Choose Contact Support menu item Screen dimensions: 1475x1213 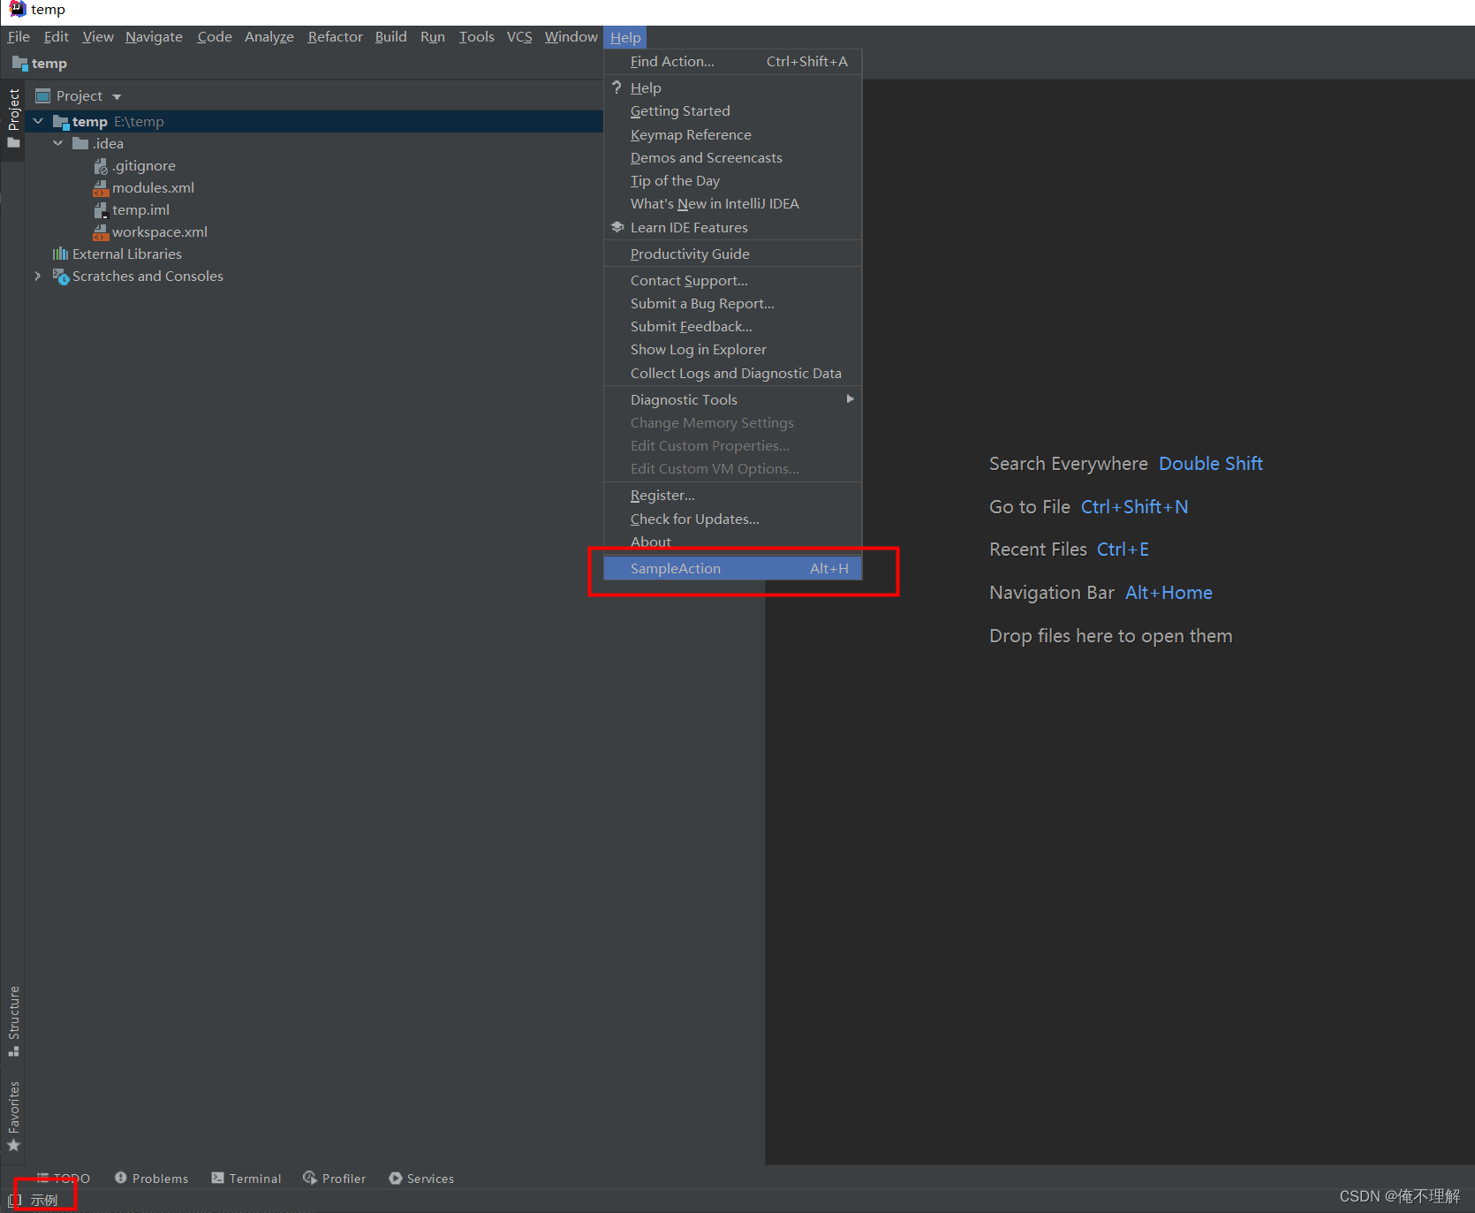733,281
